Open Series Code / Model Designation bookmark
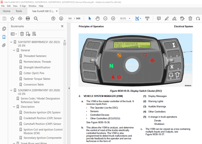This screenshot has height=144, width=202. pyautogui.click(x=40, y=100)
